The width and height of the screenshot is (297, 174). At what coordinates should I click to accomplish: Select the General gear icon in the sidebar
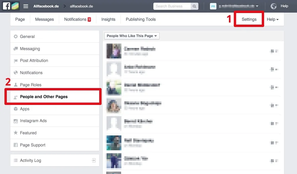(16, 36)
